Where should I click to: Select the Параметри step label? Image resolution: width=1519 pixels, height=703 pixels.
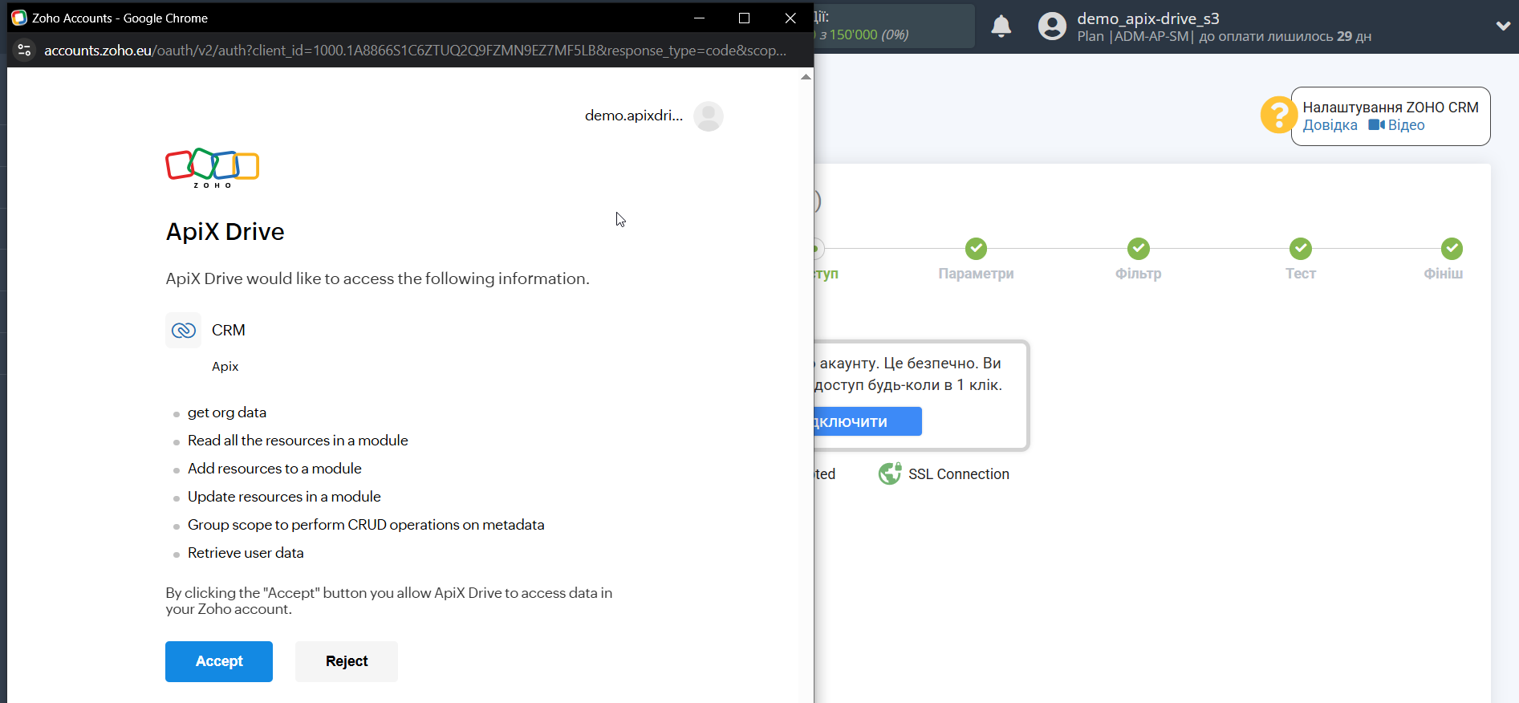pos(976,274)
